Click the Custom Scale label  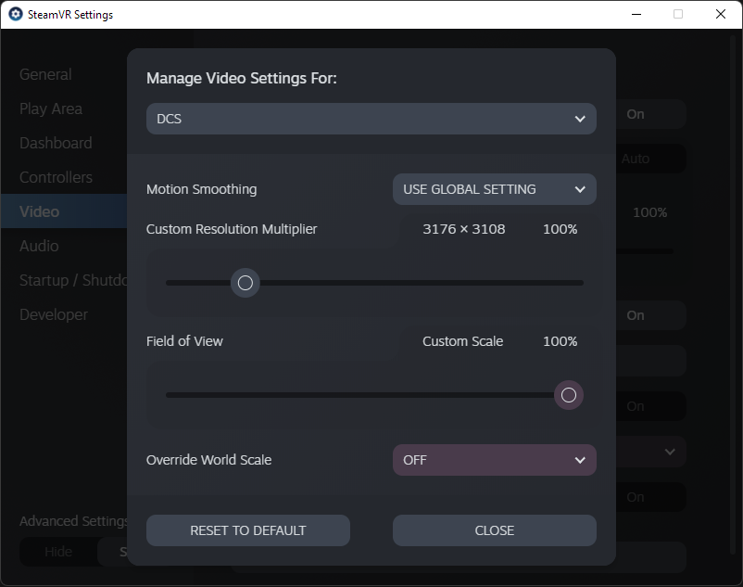click(x=462, y=341)
